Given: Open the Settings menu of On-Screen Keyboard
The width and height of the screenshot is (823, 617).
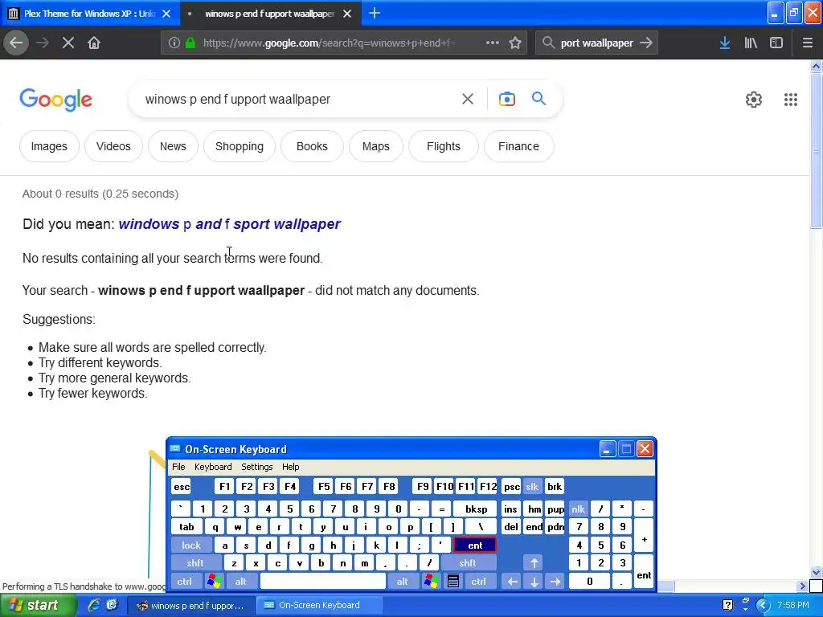Looking at the screenshot, I should pyautogui.click(x=257, y=467).
